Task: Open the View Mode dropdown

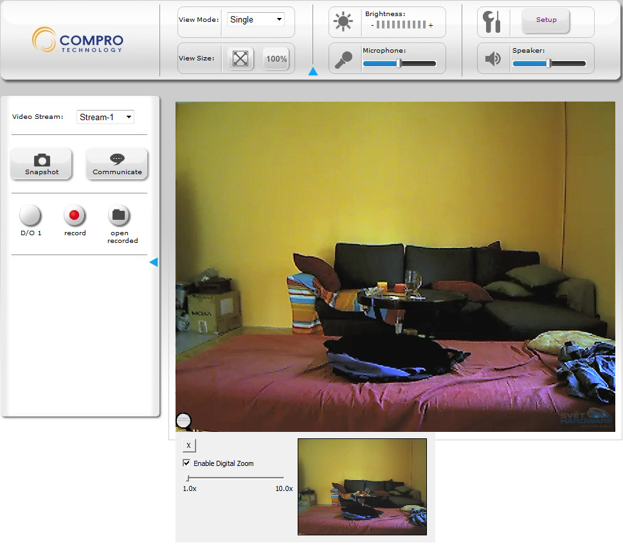Action: click(256, 20)
